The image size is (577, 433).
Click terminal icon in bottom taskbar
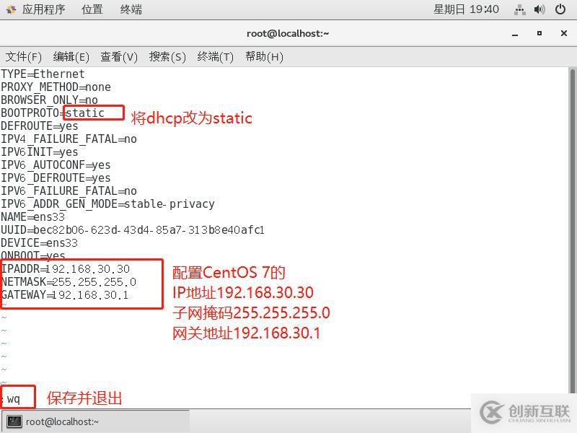point(14,421)
